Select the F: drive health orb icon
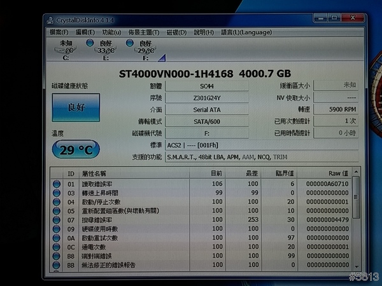 click(x=130, y=43)
